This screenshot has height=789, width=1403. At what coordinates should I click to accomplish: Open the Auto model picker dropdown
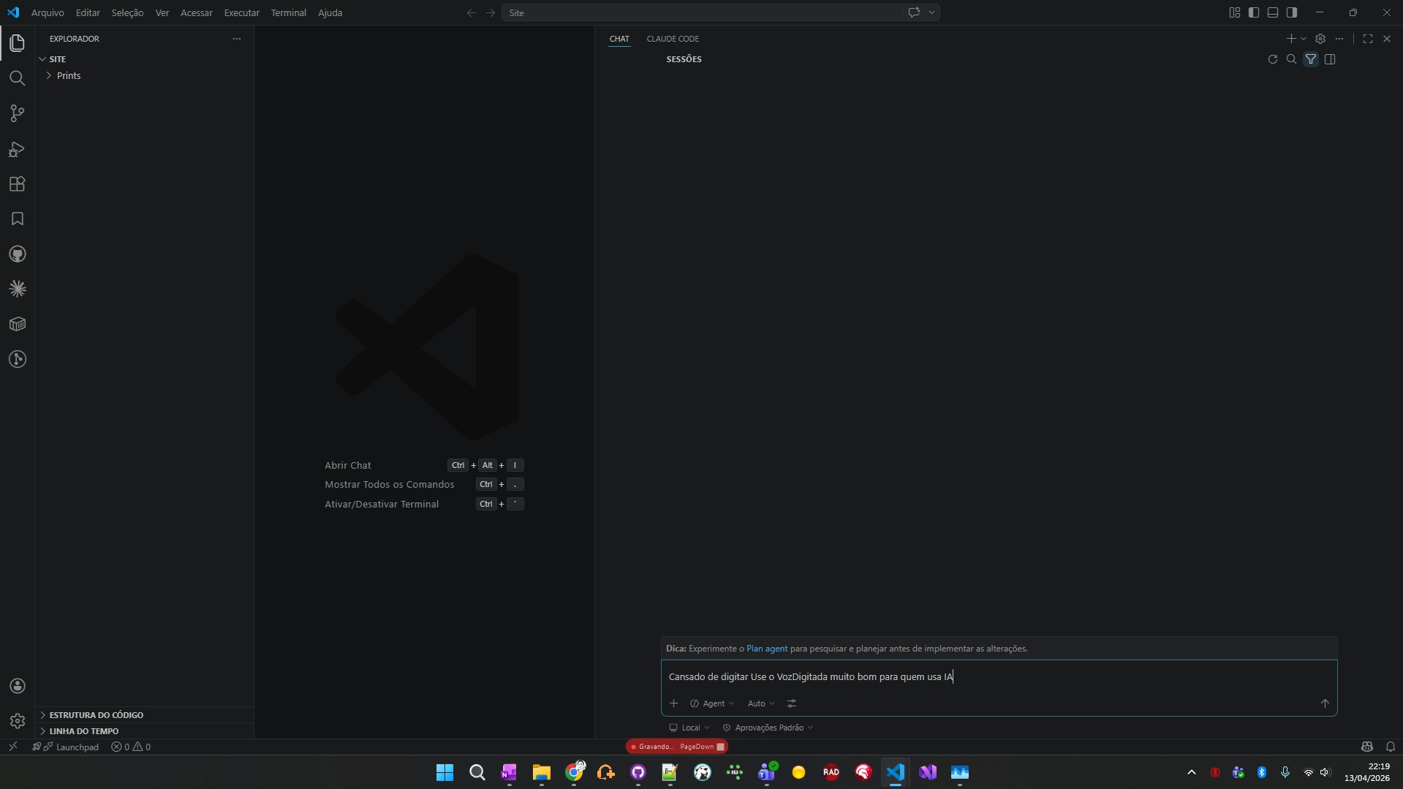760,703
